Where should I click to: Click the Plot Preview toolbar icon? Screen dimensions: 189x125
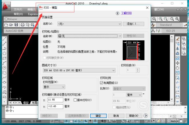point(28,25)
